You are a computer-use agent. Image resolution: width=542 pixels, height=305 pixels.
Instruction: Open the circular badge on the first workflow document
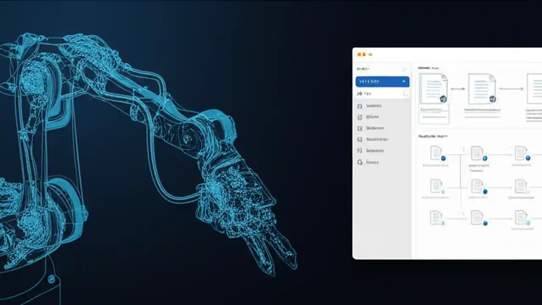tap(443, 99)
